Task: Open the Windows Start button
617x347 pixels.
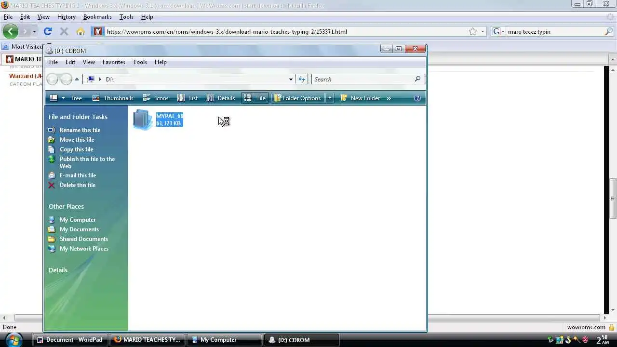Action: coord(13,340)
